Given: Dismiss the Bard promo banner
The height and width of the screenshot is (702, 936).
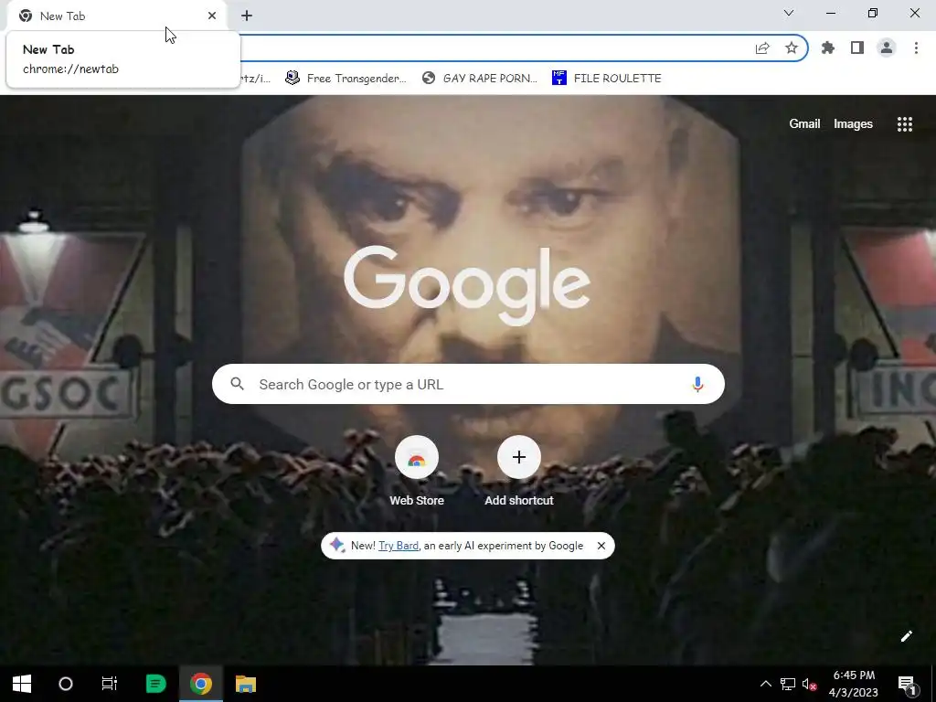Looking at the screenshot, I should pyautogui.click(x=601, y=546).
